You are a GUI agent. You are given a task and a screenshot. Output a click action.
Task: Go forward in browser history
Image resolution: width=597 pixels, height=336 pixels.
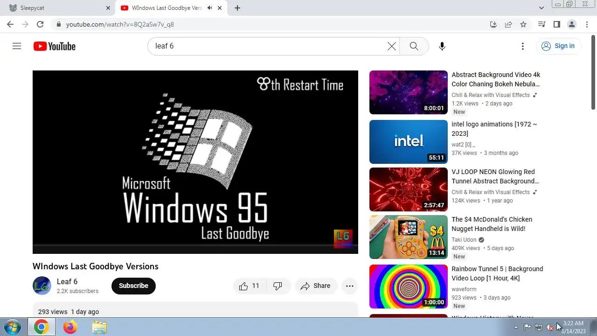[25, 24]
